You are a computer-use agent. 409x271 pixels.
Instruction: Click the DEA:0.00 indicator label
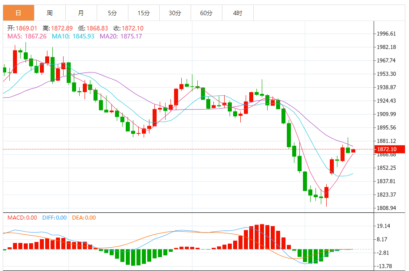84,218
